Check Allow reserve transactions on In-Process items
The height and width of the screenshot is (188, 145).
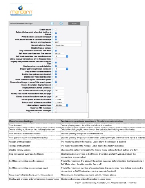coord(56,59)
